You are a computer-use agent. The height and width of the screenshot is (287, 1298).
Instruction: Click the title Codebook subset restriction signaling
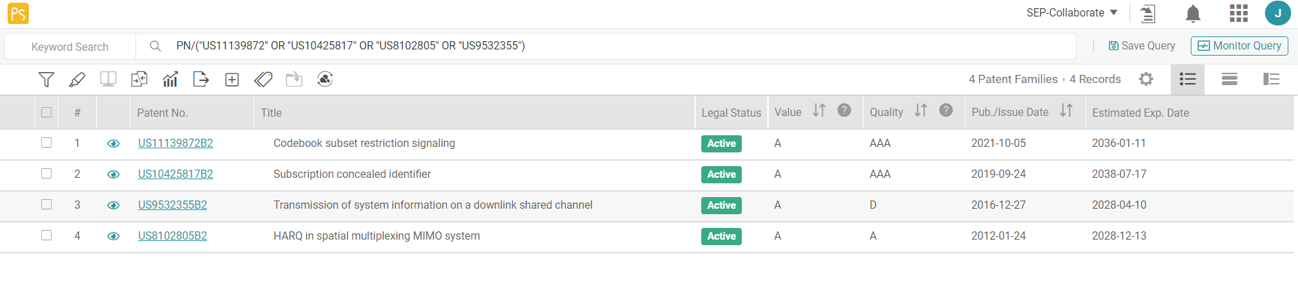click(x=364, y=143)
